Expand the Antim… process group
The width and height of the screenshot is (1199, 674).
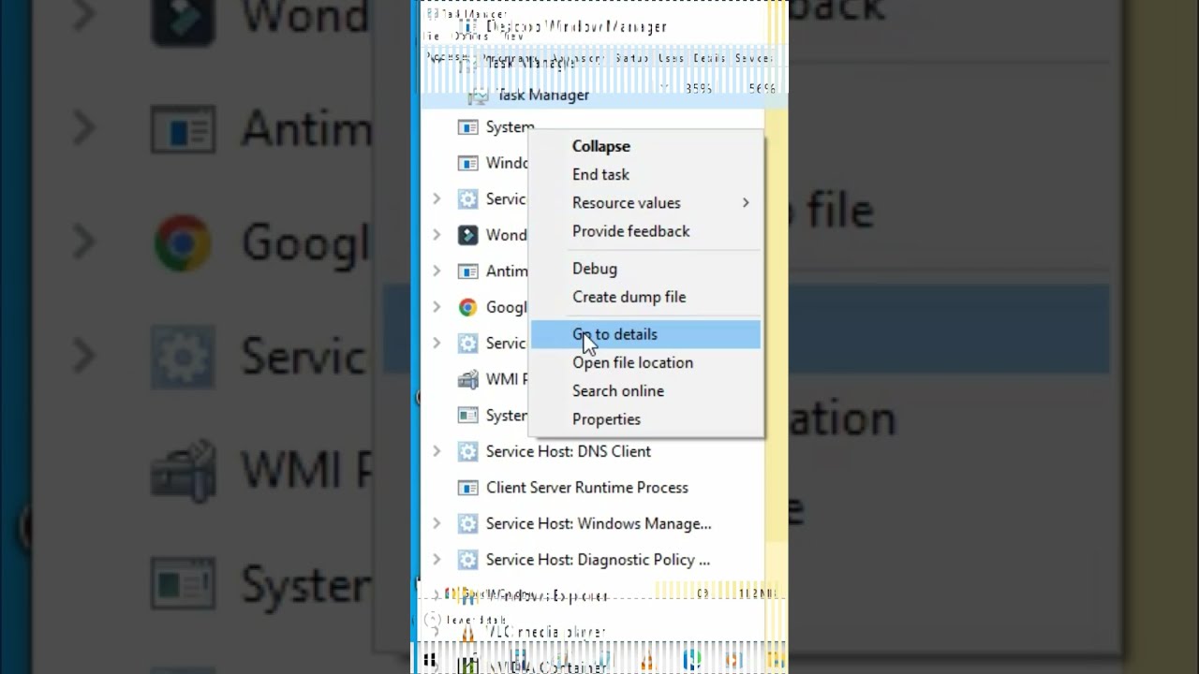[x=437, y=271]
